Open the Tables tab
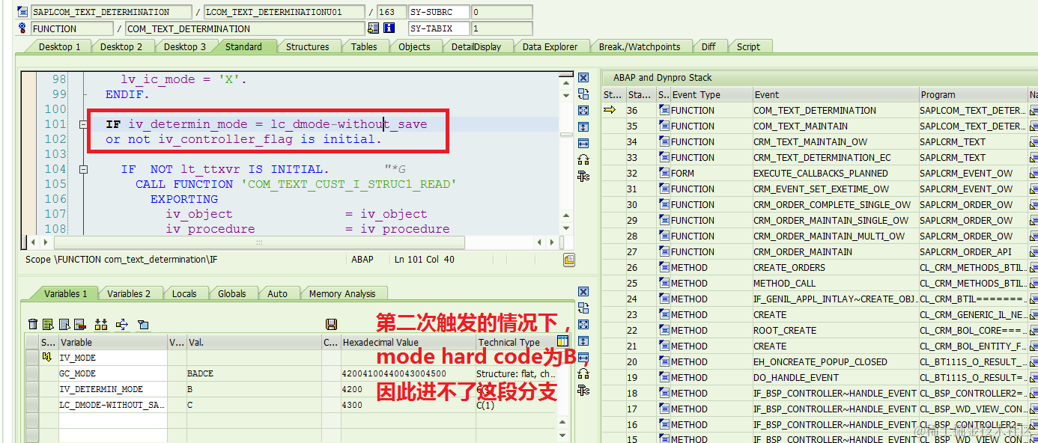Image resolution: width=1038 pixels, height=443 pixels. (x=364, y=46)
